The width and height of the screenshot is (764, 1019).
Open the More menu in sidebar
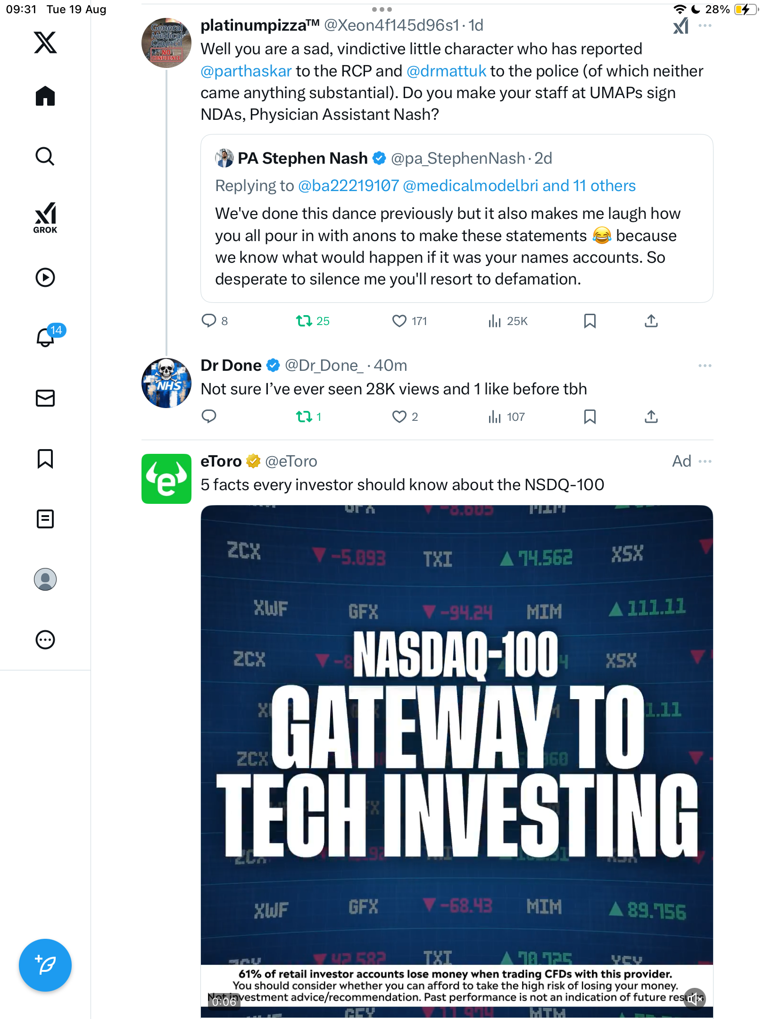[45, 640]
